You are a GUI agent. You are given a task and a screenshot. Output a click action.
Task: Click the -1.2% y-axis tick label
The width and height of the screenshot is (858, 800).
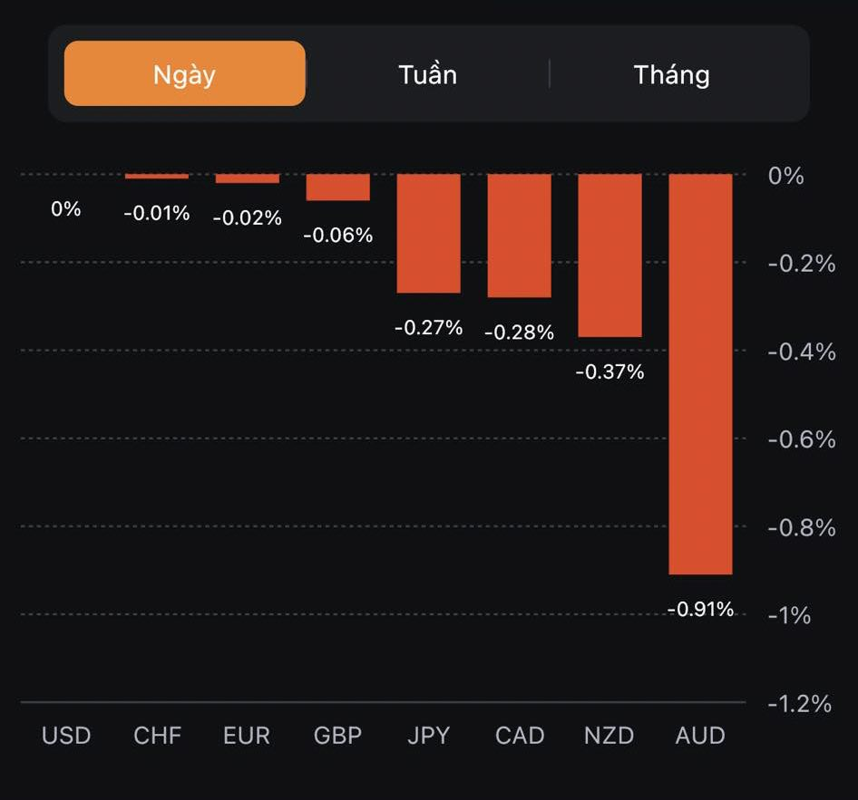799,703
